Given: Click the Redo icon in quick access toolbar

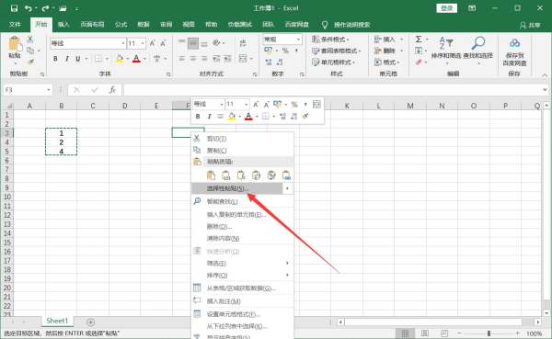Looking at the screenshot, I should click(x=45, y=8).
